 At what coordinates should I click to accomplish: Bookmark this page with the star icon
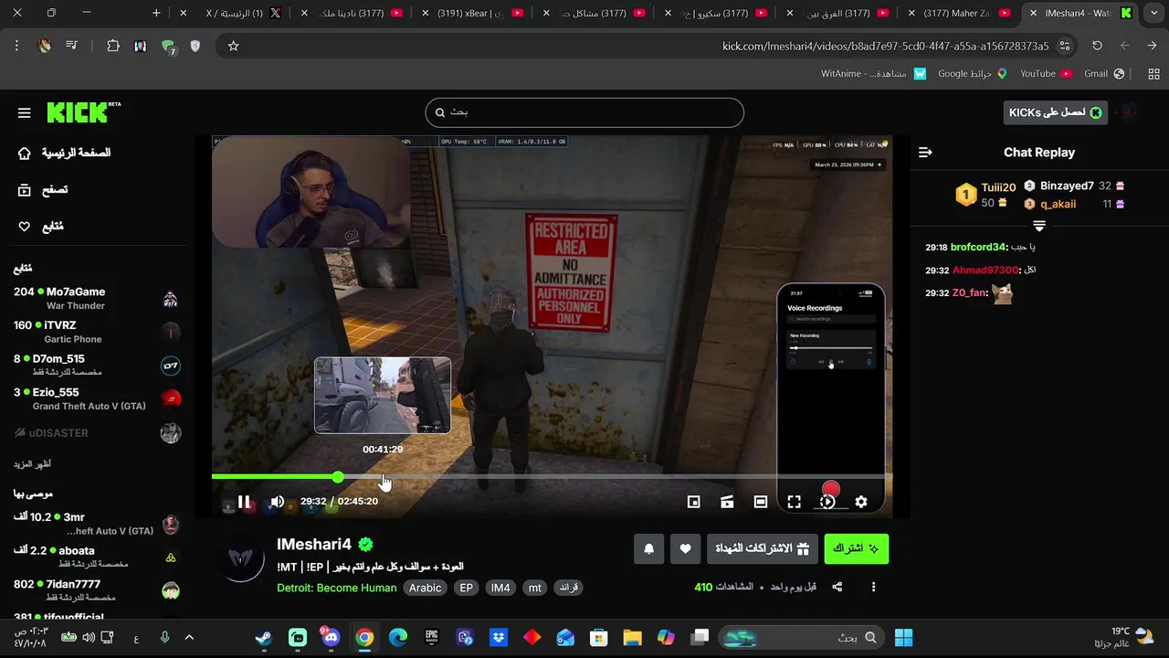[233, 46]
